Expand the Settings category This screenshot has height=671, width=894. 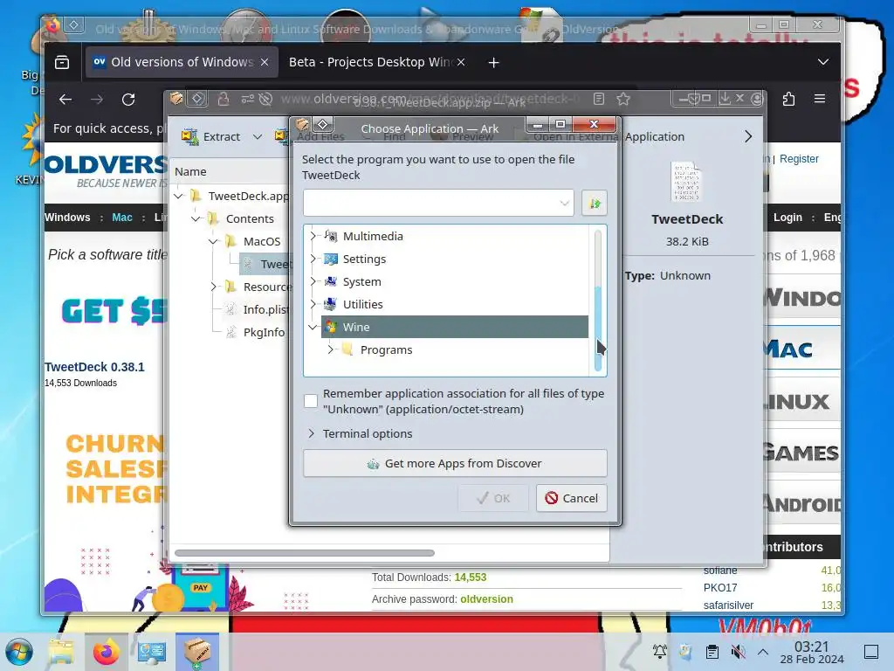[x=313, y=259]
